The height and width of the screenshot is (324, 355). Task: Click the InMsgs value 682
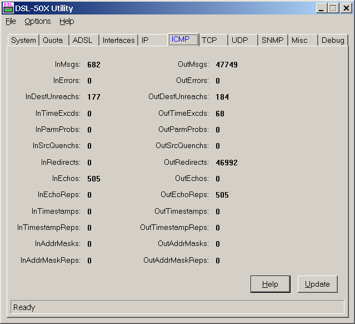(x=94, y=65)
